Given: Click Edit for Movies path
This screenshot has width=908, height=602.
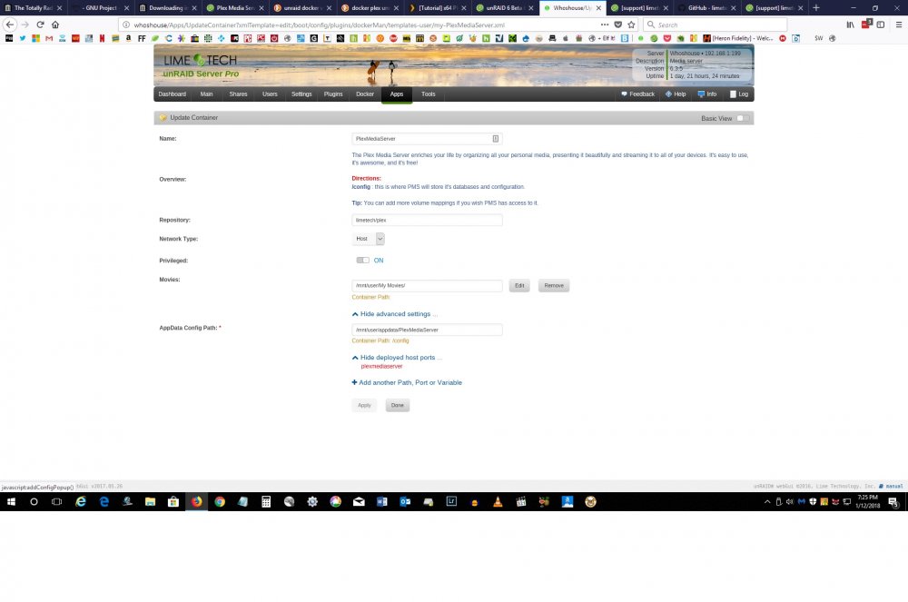Looking at the screenshot, I should (x=519, y=286).
